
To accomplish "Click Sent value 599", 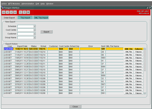I will click(103, 49).
